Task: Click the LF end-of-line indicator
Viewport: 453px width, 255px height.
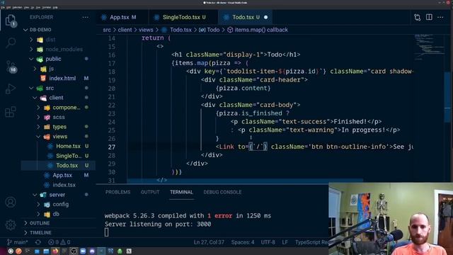Action: click(285, 242)
